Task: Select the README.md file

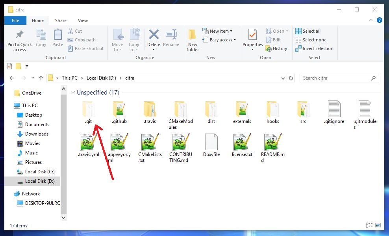Action: [x=272, y=148]
